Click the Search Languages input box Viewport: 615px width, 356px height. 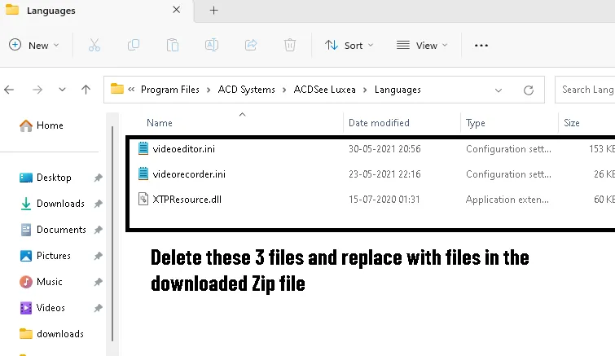pos(586,90)
